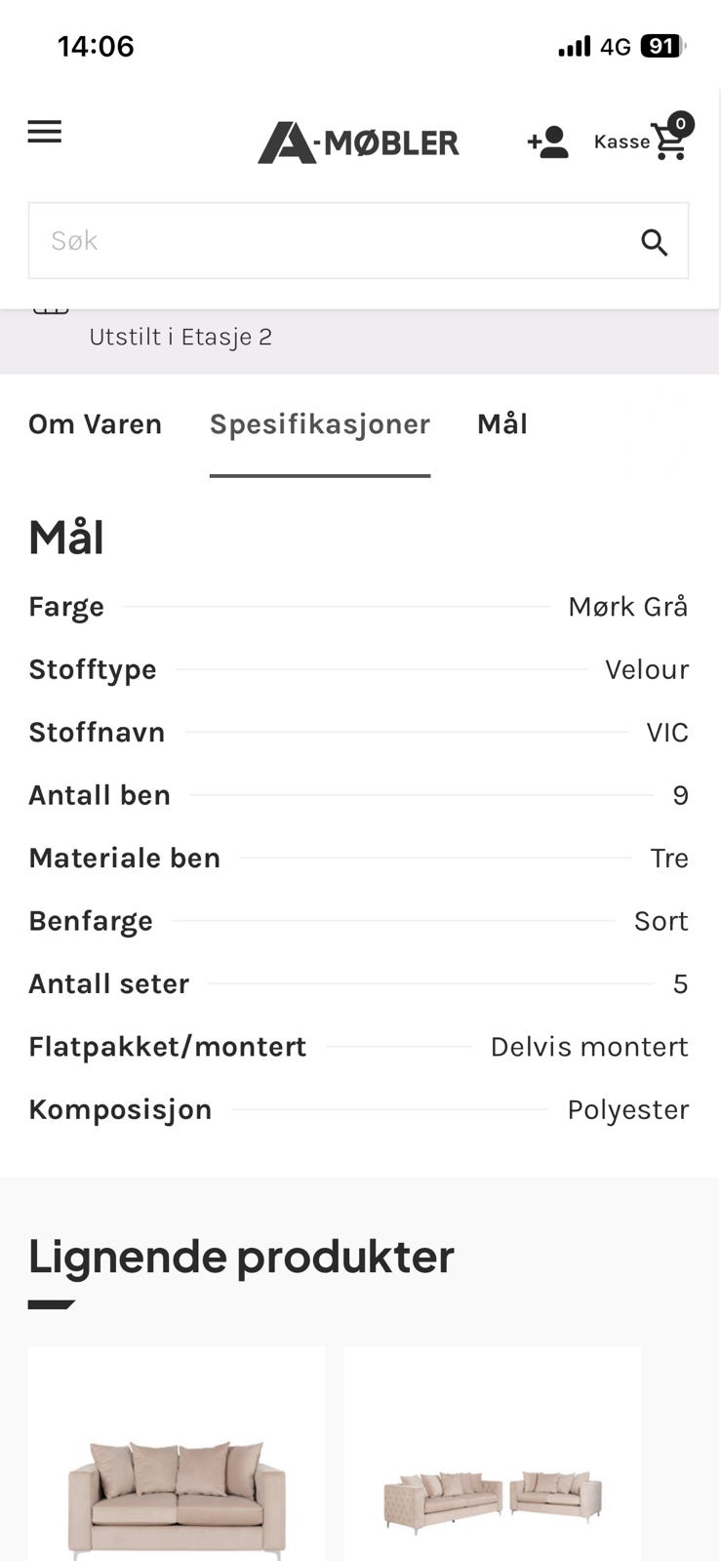Click the Utstilt i Etasje 2 text
The image size is (721, 1561).
pyautogui.click(x=181, y=337)
